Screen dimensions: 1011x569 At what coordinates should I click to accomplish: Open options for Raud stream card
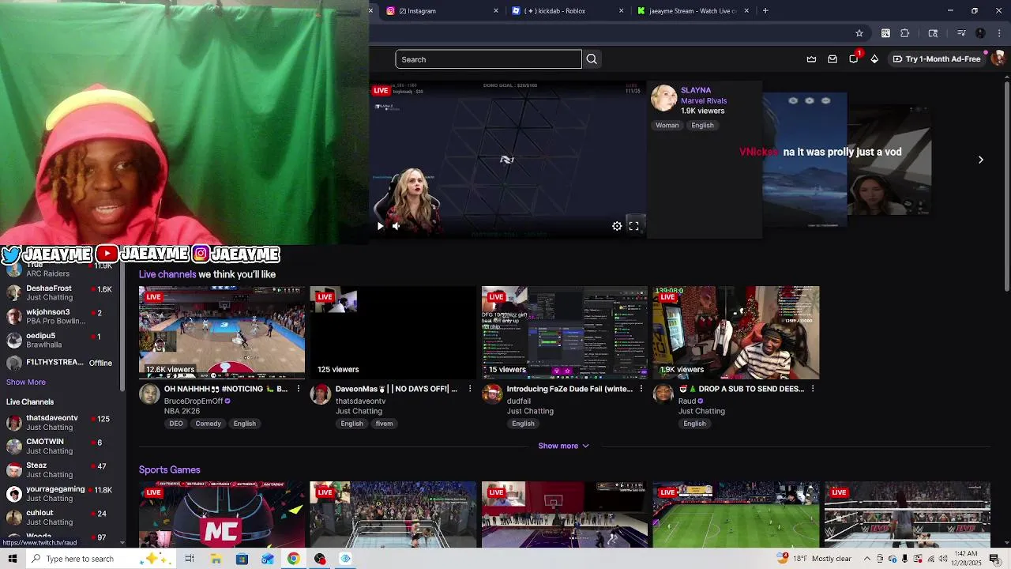pyautogui.click(x=812, y=389)
